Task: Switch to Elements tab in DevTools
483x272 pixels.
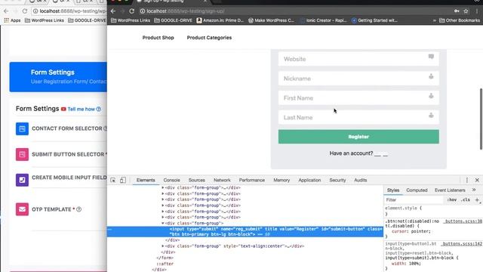Action: coord(146,180)
